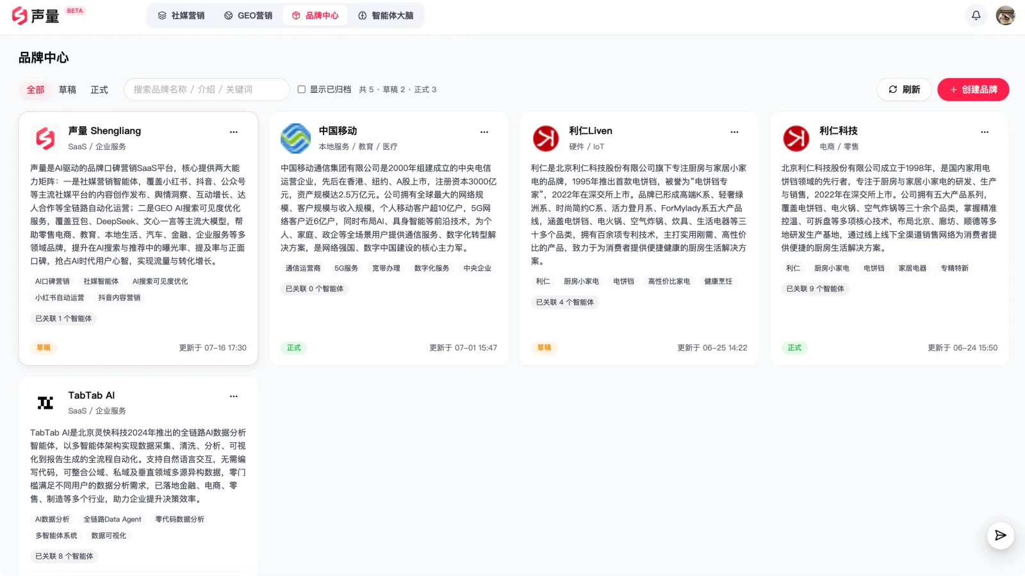Viewport: 1025px width, 576px height.
Task: Click the 高性价比家电 keyword tag
Action: click(669, 281)
